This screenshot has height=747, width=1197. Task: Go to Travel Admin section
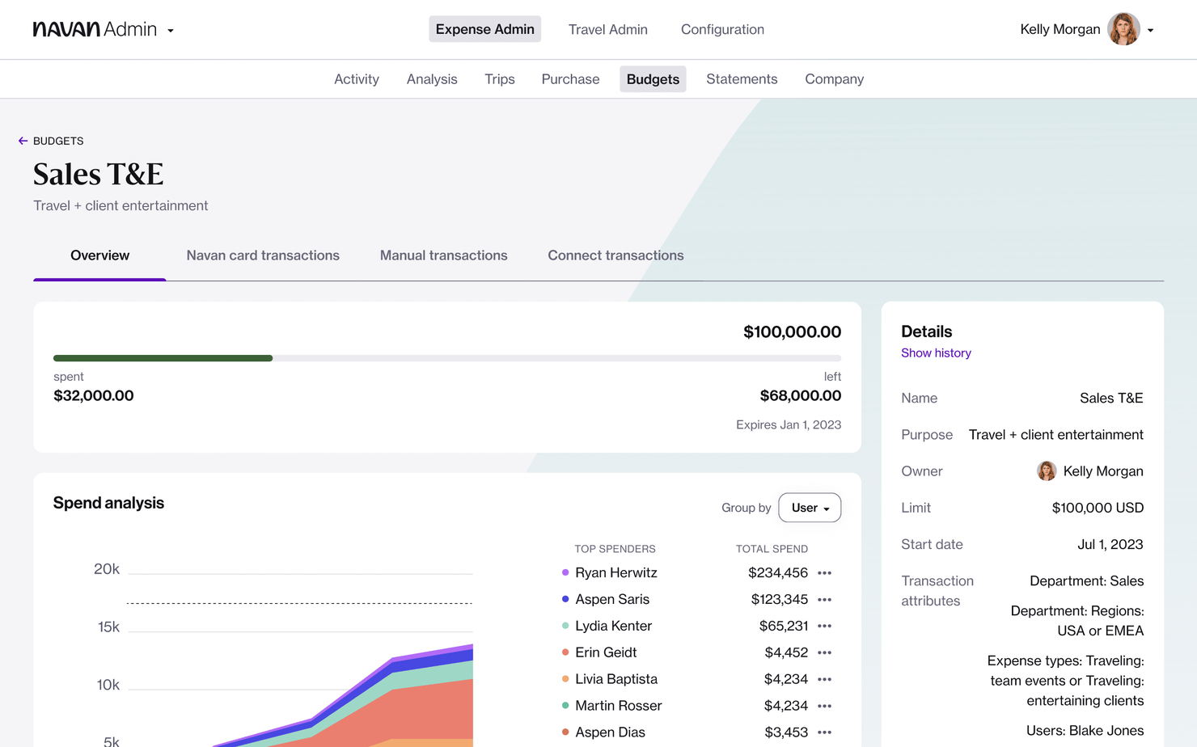607,30
